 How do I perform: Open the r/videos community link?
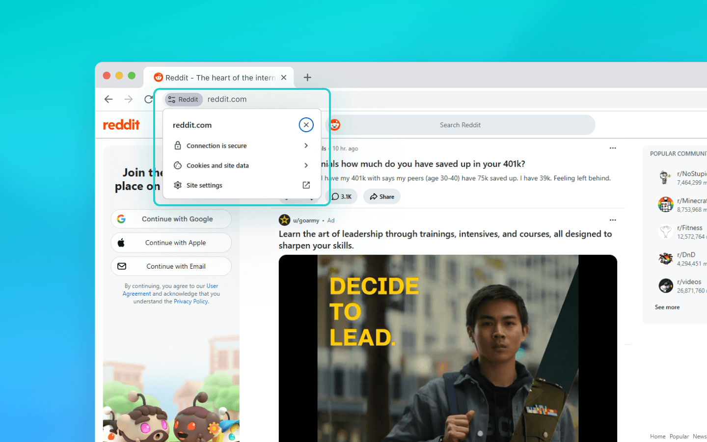tap(689, 282)
